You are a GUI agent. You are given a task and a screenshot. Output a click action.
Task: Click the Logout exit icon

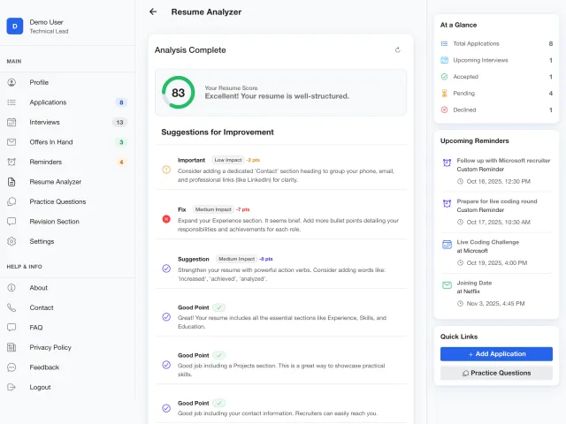11,387
